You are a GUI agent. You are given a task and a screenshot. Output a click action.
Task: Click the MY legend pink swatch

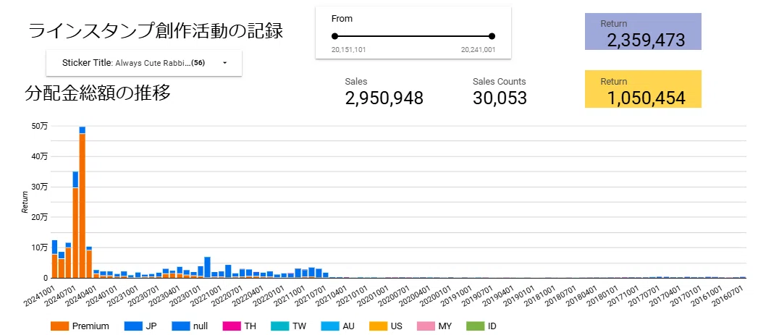tap(426, 326)
